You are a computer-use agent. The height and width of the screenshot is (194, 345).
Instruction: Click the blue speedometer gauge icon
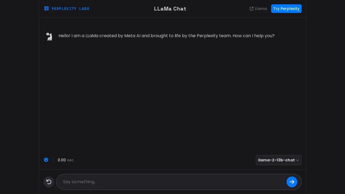coord(46,160)
